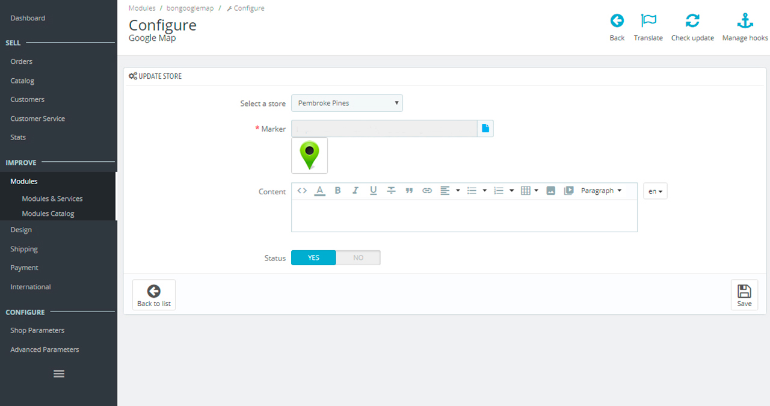Open Shop Parameters in the sidebar

click(x=37, y=330)
